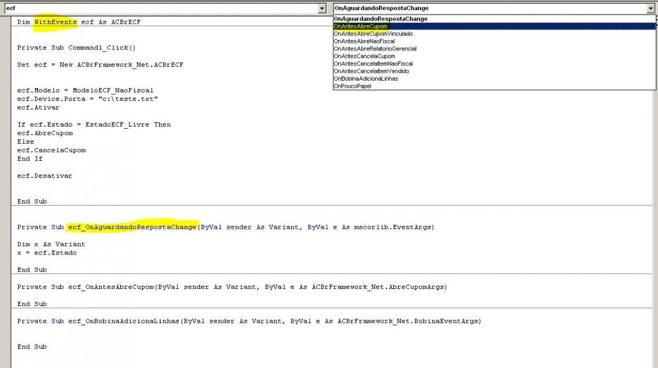
Task: Click the highlighted ecf_OnAguardandoRespostaChange procedure name
Action: pyautogui.click(x=132, y=227)
